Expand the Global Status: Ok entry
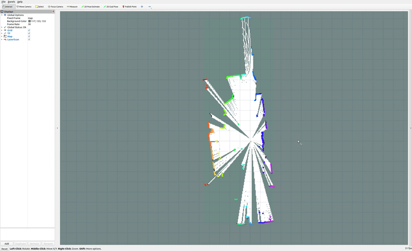This screenshot has height=251, width=412. (x=2, y=27)
